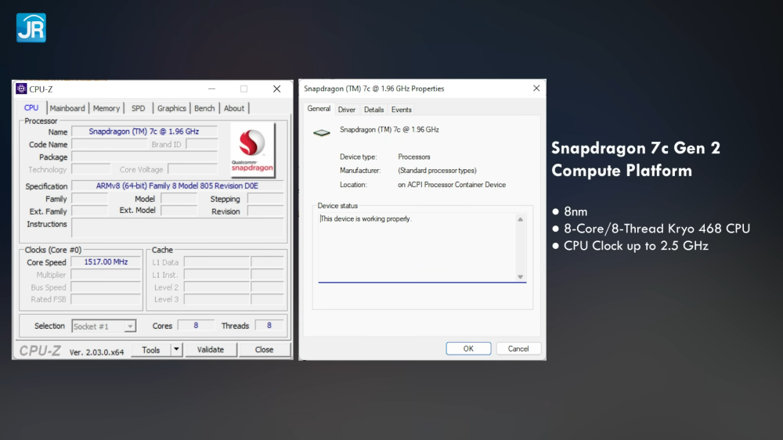Open the About tab in CPU-Z
Viewport: 783px width, 440px height.
233,108
